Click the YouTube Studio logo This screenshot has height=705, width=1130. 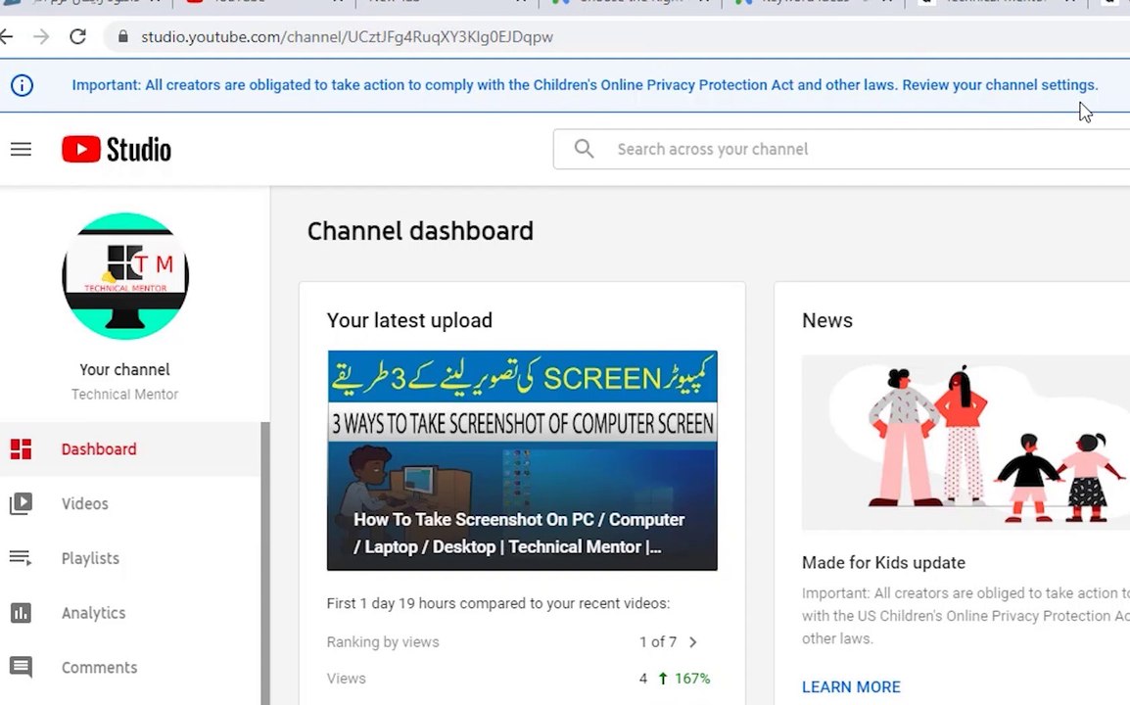pyautogui.click(x=117, y=149)
